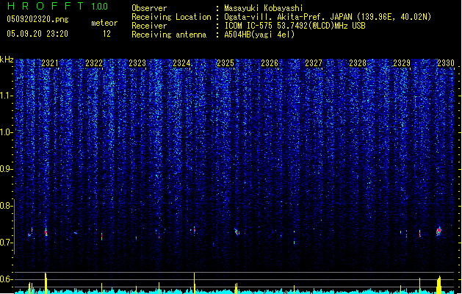Click the 2327 time marker
This screenshot has height=294, width=462.
(x=314, y=63)
